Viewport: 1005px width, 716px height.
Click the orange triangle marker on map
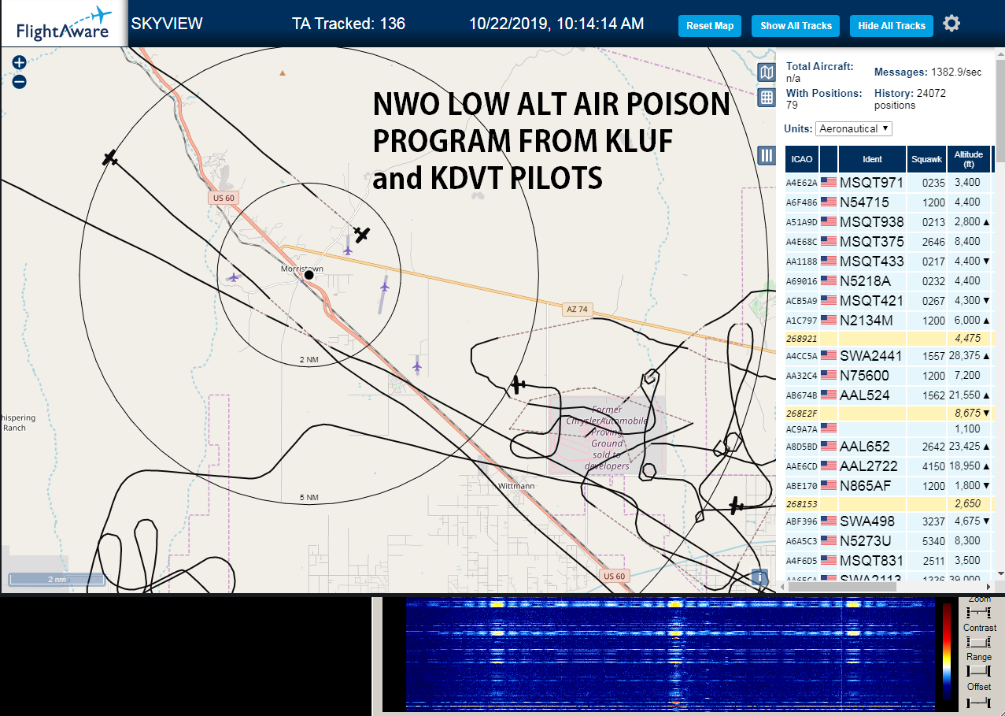[x=283, y=72]
